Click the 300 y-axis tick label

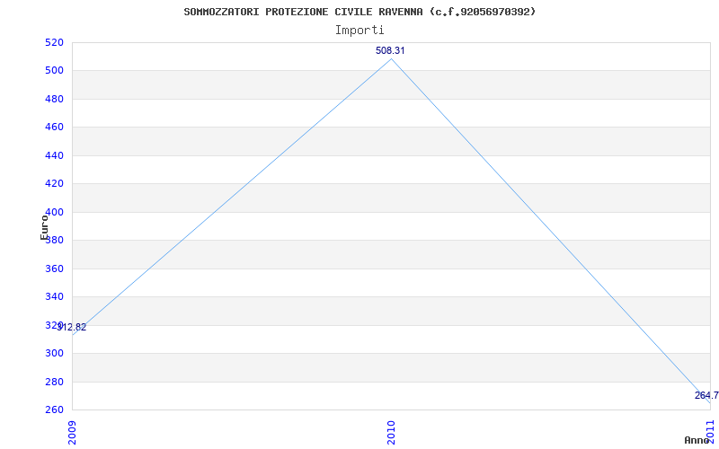point(54,354)
